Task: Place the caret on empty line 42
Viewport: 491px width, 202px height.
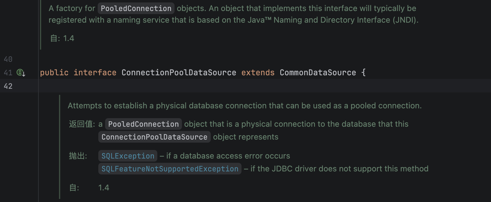Action: (x=264, y=86)
